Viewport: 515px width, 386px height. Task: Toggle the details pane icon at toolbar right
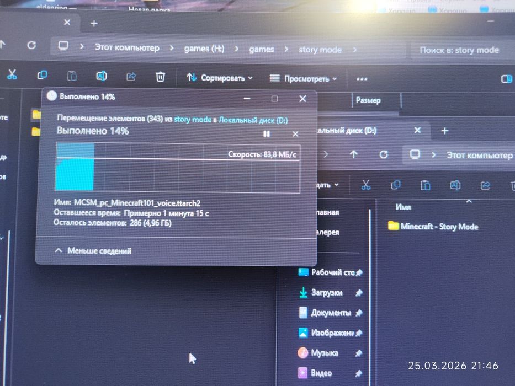[507, 79]
